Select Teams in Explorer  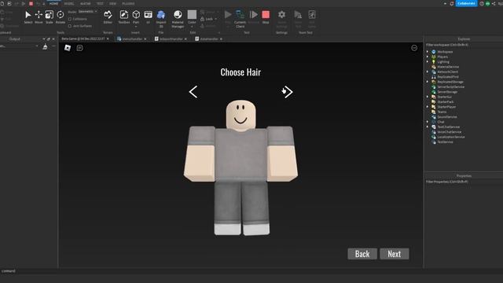(x=442, y=112)
